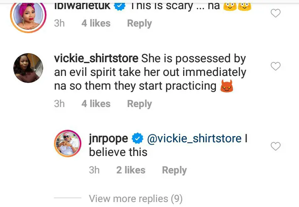Expand View more replies (9)
This screenshot has width=299, height=207.
point(135,199)
